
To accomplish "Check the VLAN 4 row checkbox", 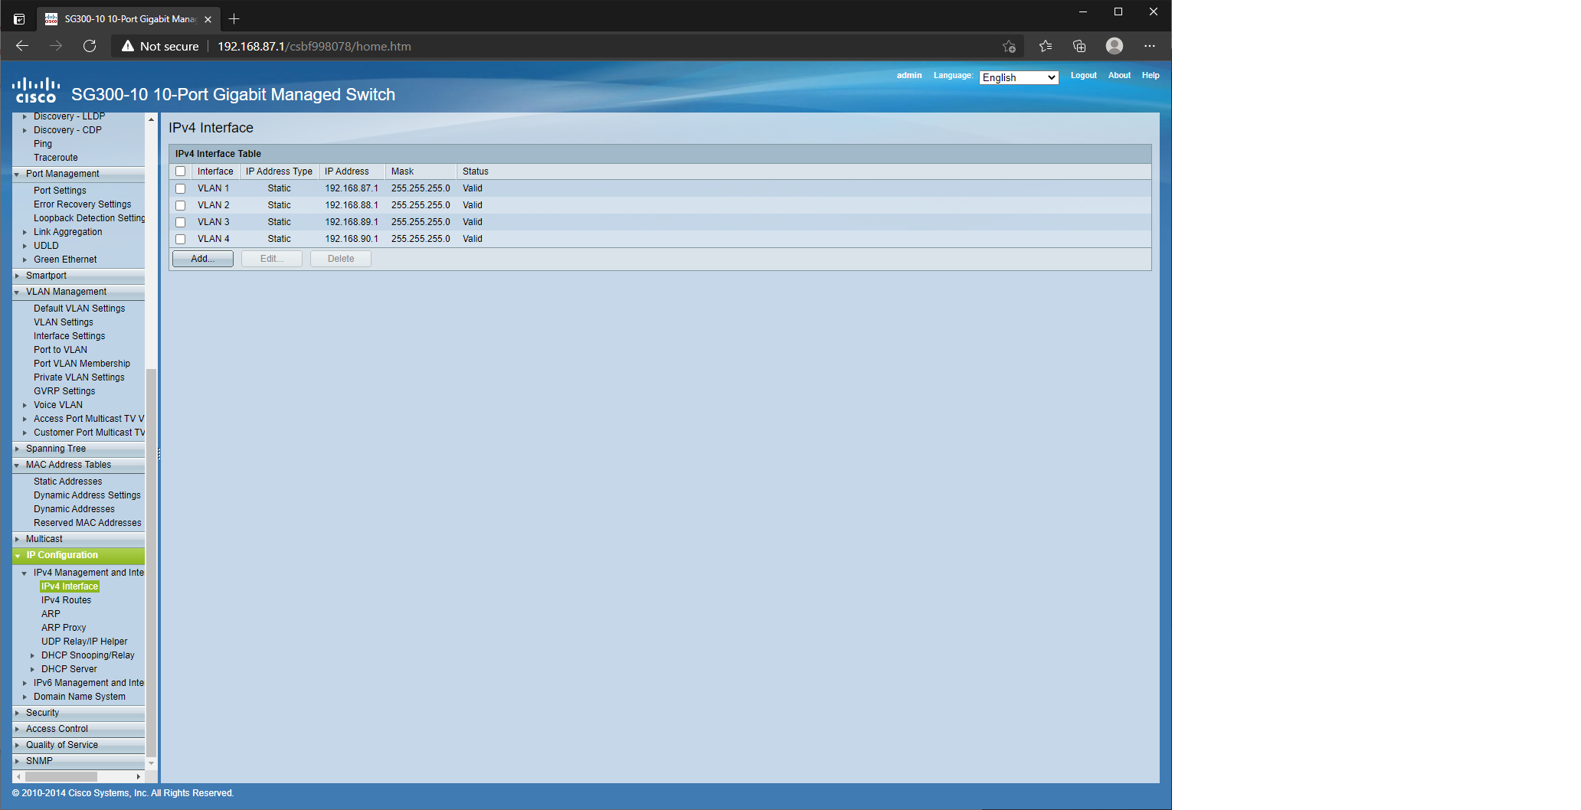I will pos(180,239).
